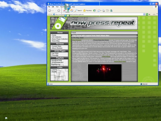
Task: Click the back link above the article
Action: point(74,33)
